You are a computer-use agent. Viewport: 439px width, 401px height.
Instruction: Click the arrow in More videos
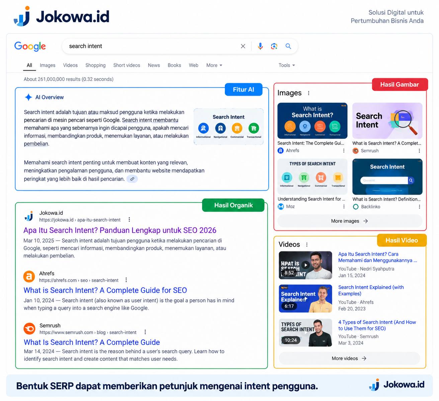pos(364,358)
